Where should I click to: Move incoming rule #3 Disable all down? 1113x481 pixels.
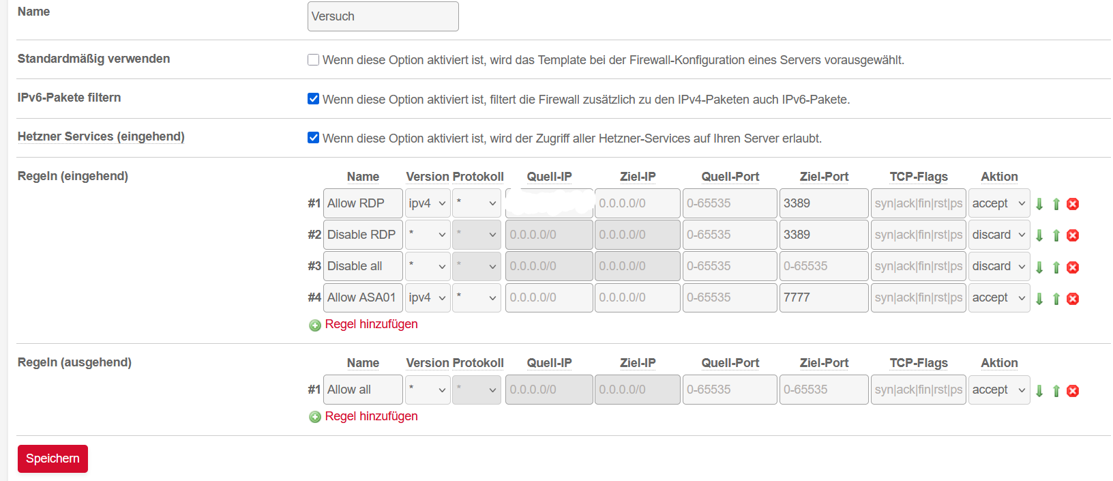click(x=1039, y=267)
